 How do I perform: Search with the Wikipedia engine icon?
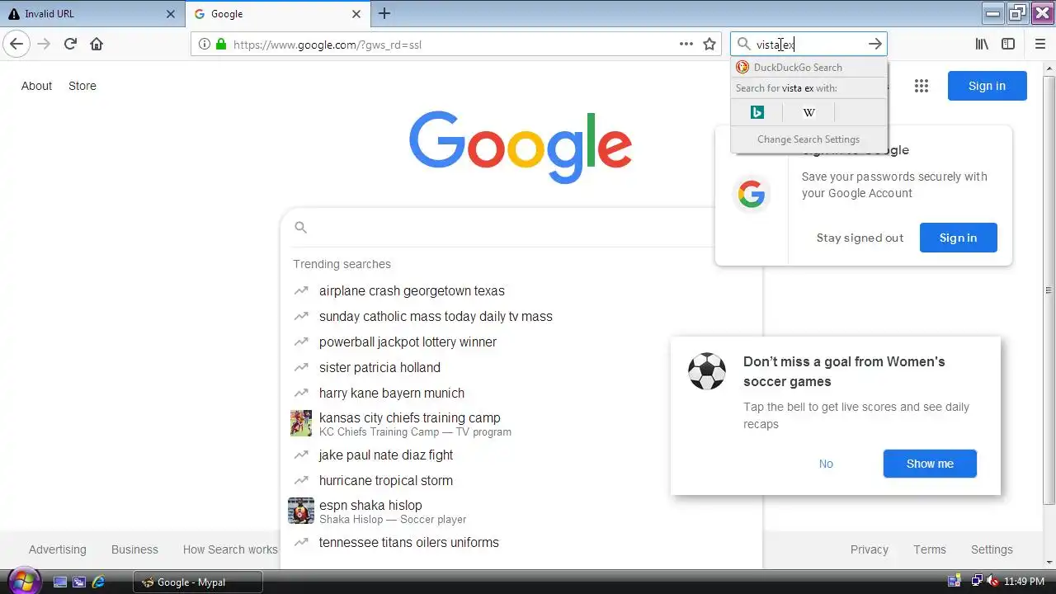click(x=809, y=112)
